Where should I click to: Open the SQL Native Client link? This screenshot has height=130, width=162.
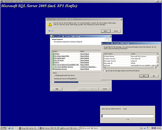pos(60,58)
